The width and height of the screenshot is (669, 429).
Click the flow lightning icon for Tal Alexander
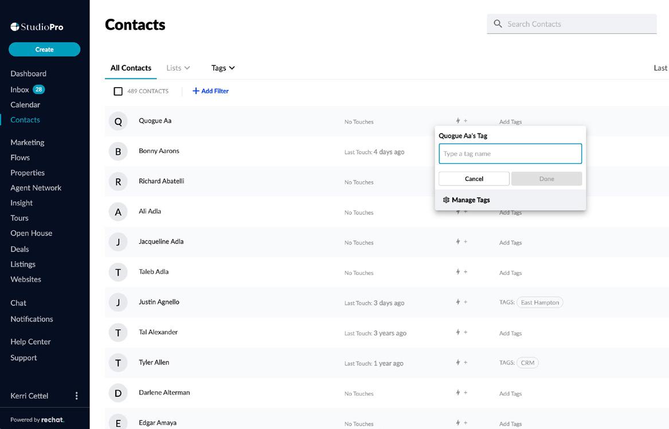(458, 332)
